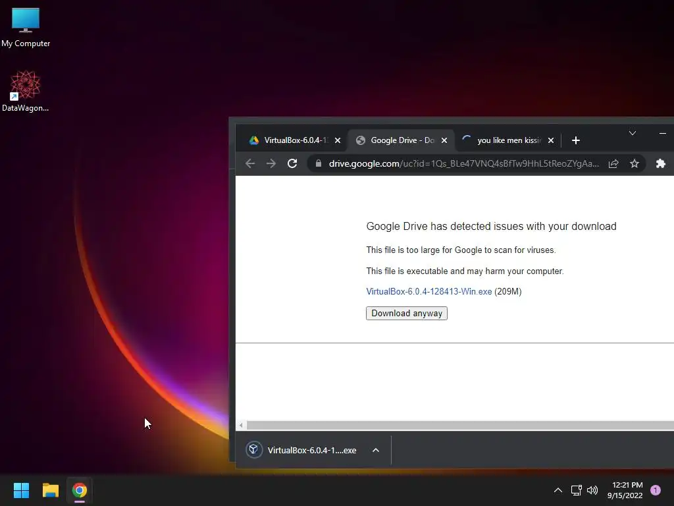Click the Download anyway button
Screen dimensions: 674x506
point(407,313)
